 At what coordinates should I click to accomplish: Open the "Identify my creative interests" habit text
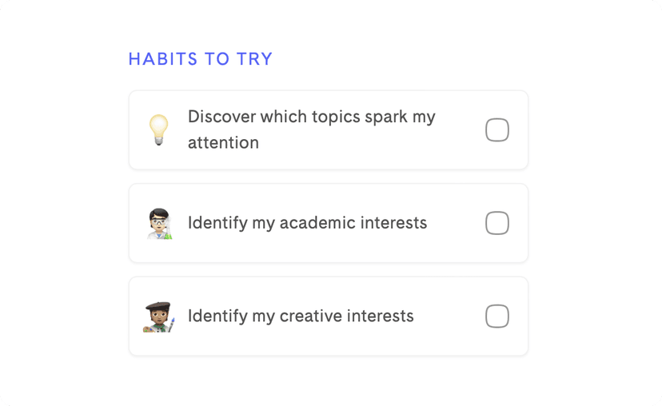coord(301,316)
